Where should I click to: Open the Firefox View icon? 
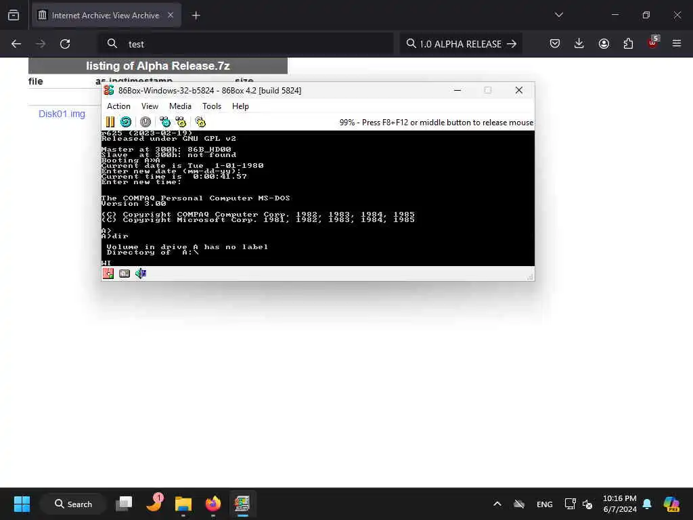[14, 16]
